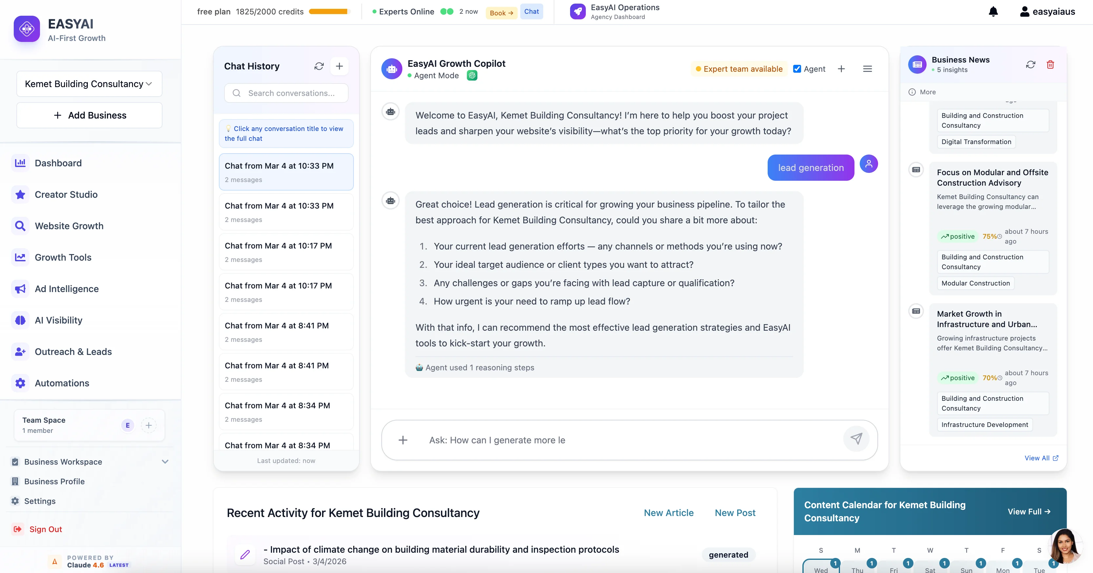Click the Add Business button
The height and width of the screenshot is (573, 1093).
click(89, 115)
